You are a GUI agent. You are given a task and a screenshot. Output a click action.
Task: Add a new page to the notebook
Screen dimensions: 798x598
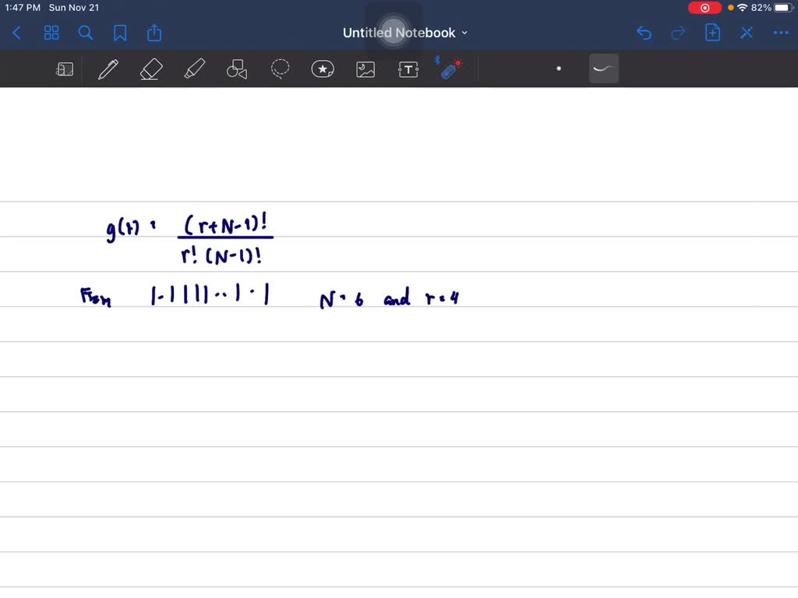tap(711, 32)
